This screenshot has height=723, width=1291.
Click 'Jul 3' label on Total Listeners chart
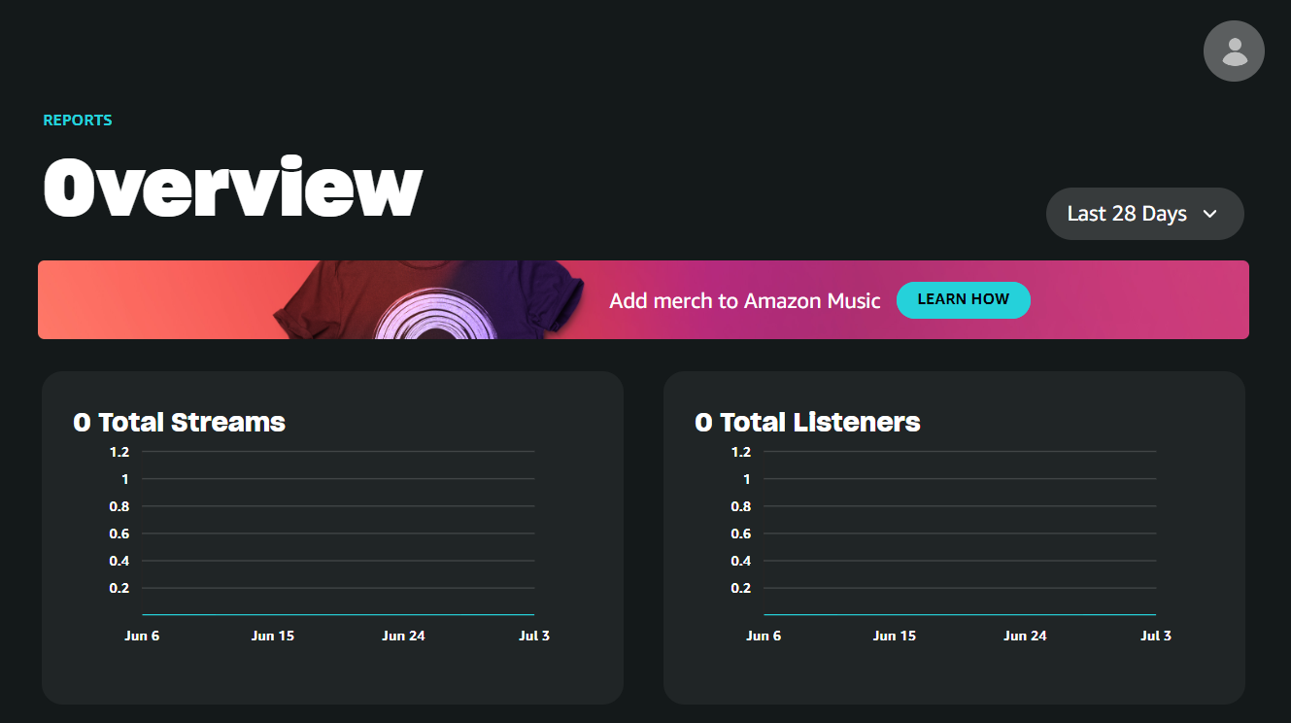(x=1156, y=636)
